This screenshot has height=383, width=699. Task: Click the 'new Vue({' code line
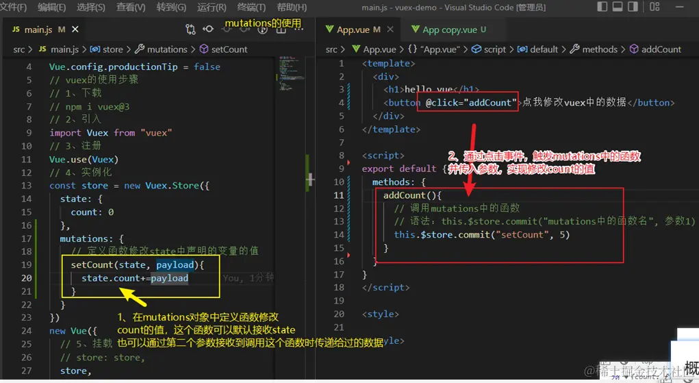[x=73, y=331]
